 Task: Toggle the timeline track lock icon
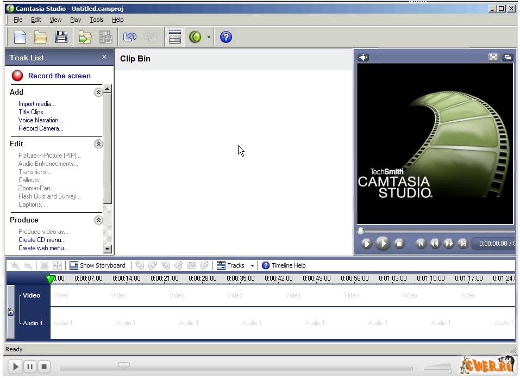10,312
